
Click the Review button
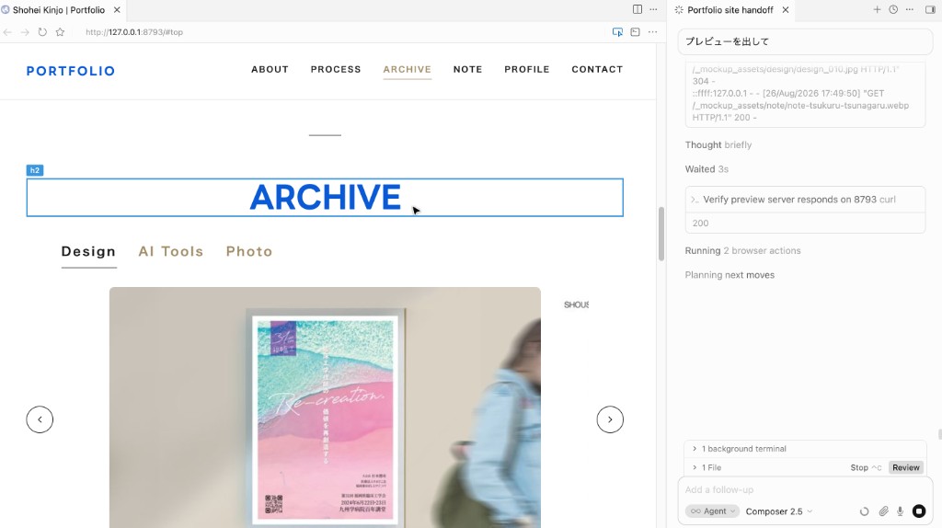point(905,467)
